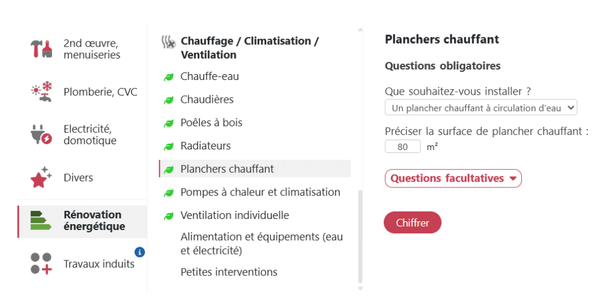Click the Plomberie, CVC faucet icon

pyautogui.click(x=41, y=92)
